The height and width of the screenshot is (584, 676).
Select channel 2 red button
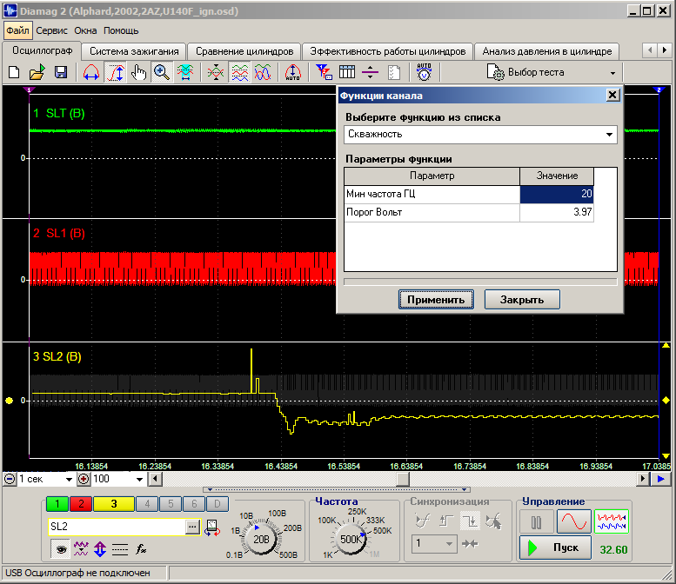pyautogui.click(x=81, y=504)
